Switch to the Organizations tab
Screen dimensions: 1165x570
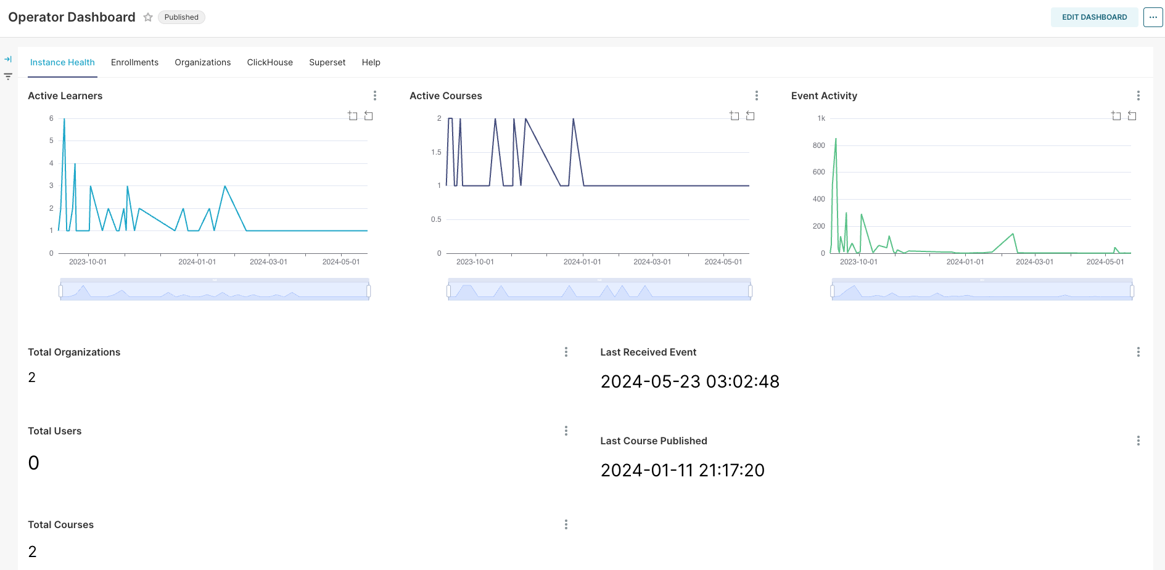click(x=202, y=62)
